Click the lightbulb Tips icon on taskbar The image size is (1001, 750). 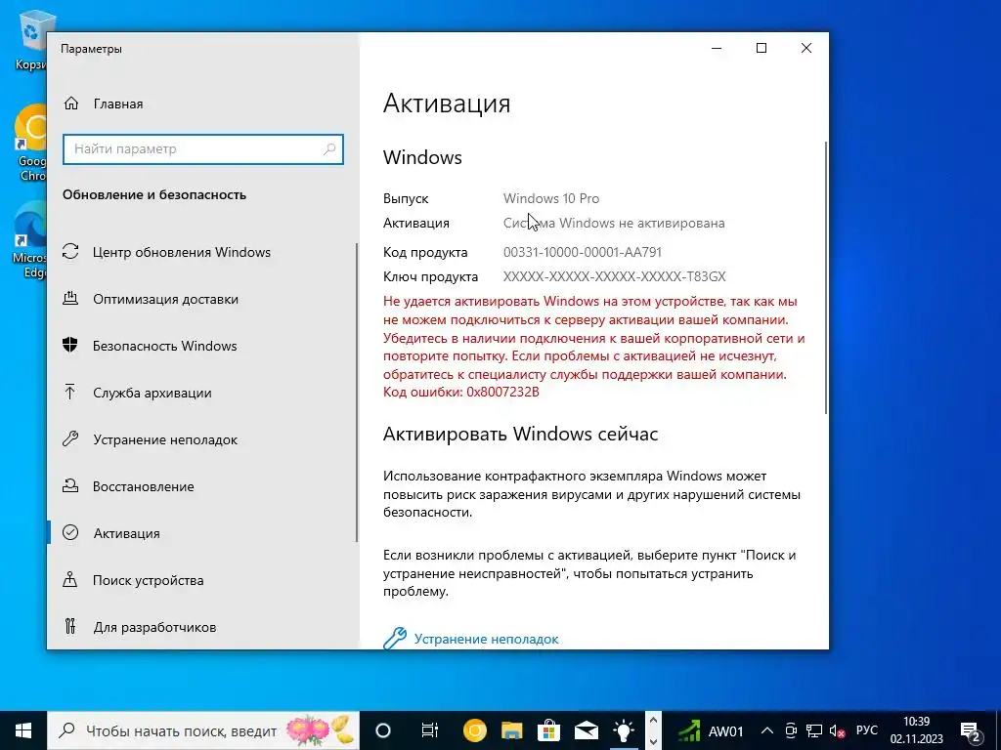pyautogui.click(x=623, y=730)
